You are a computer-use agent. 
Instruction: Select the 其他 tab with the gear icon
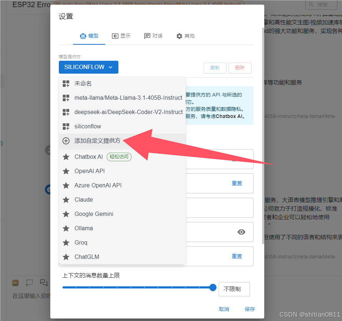[185, 36]
